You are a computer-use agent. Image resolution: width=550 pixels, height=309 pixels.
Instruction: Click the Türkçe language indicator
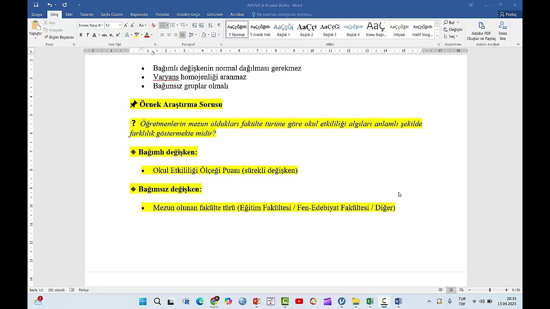83,290
